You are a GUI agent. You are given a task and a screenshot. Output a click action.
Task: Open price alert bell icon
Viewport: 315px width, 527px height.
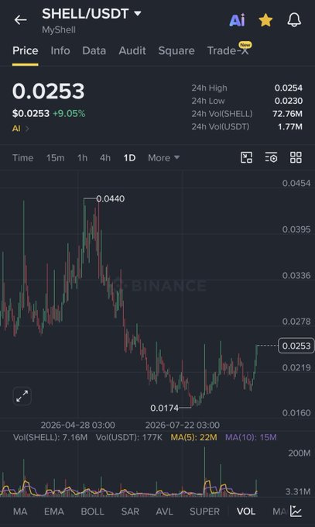[294, 20]
